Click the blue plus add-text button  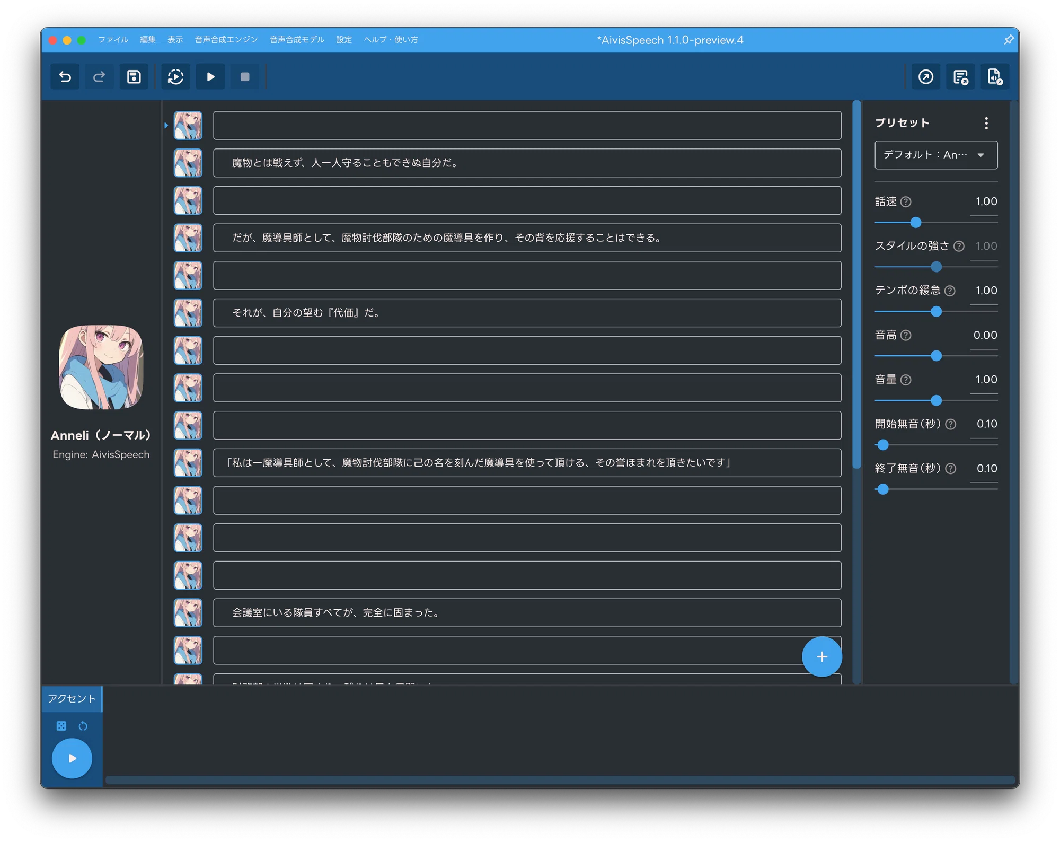(821, 657)
